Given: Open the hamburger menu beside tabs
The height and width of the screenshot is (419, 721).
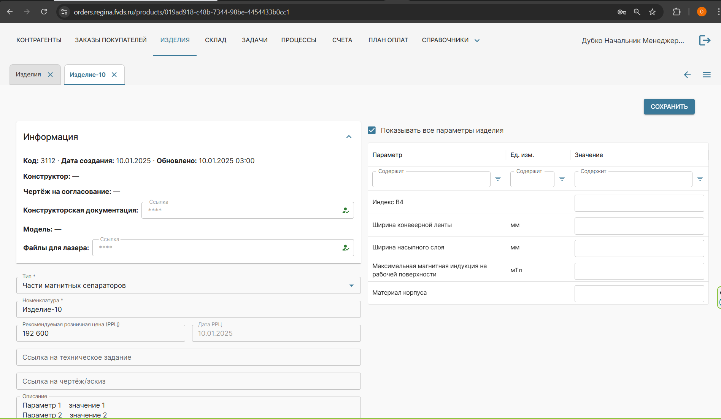Looking at the screenshot, I should point(707,75).
